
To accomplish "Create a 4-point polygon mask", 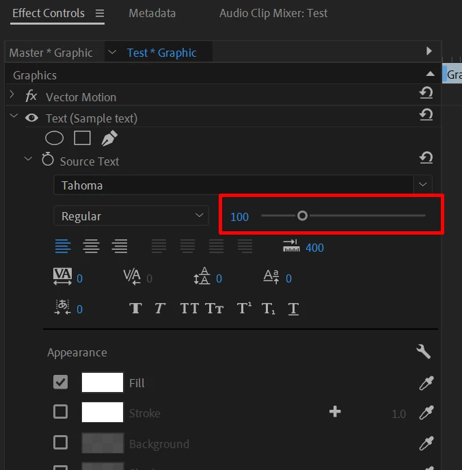I will coord(82,138).
